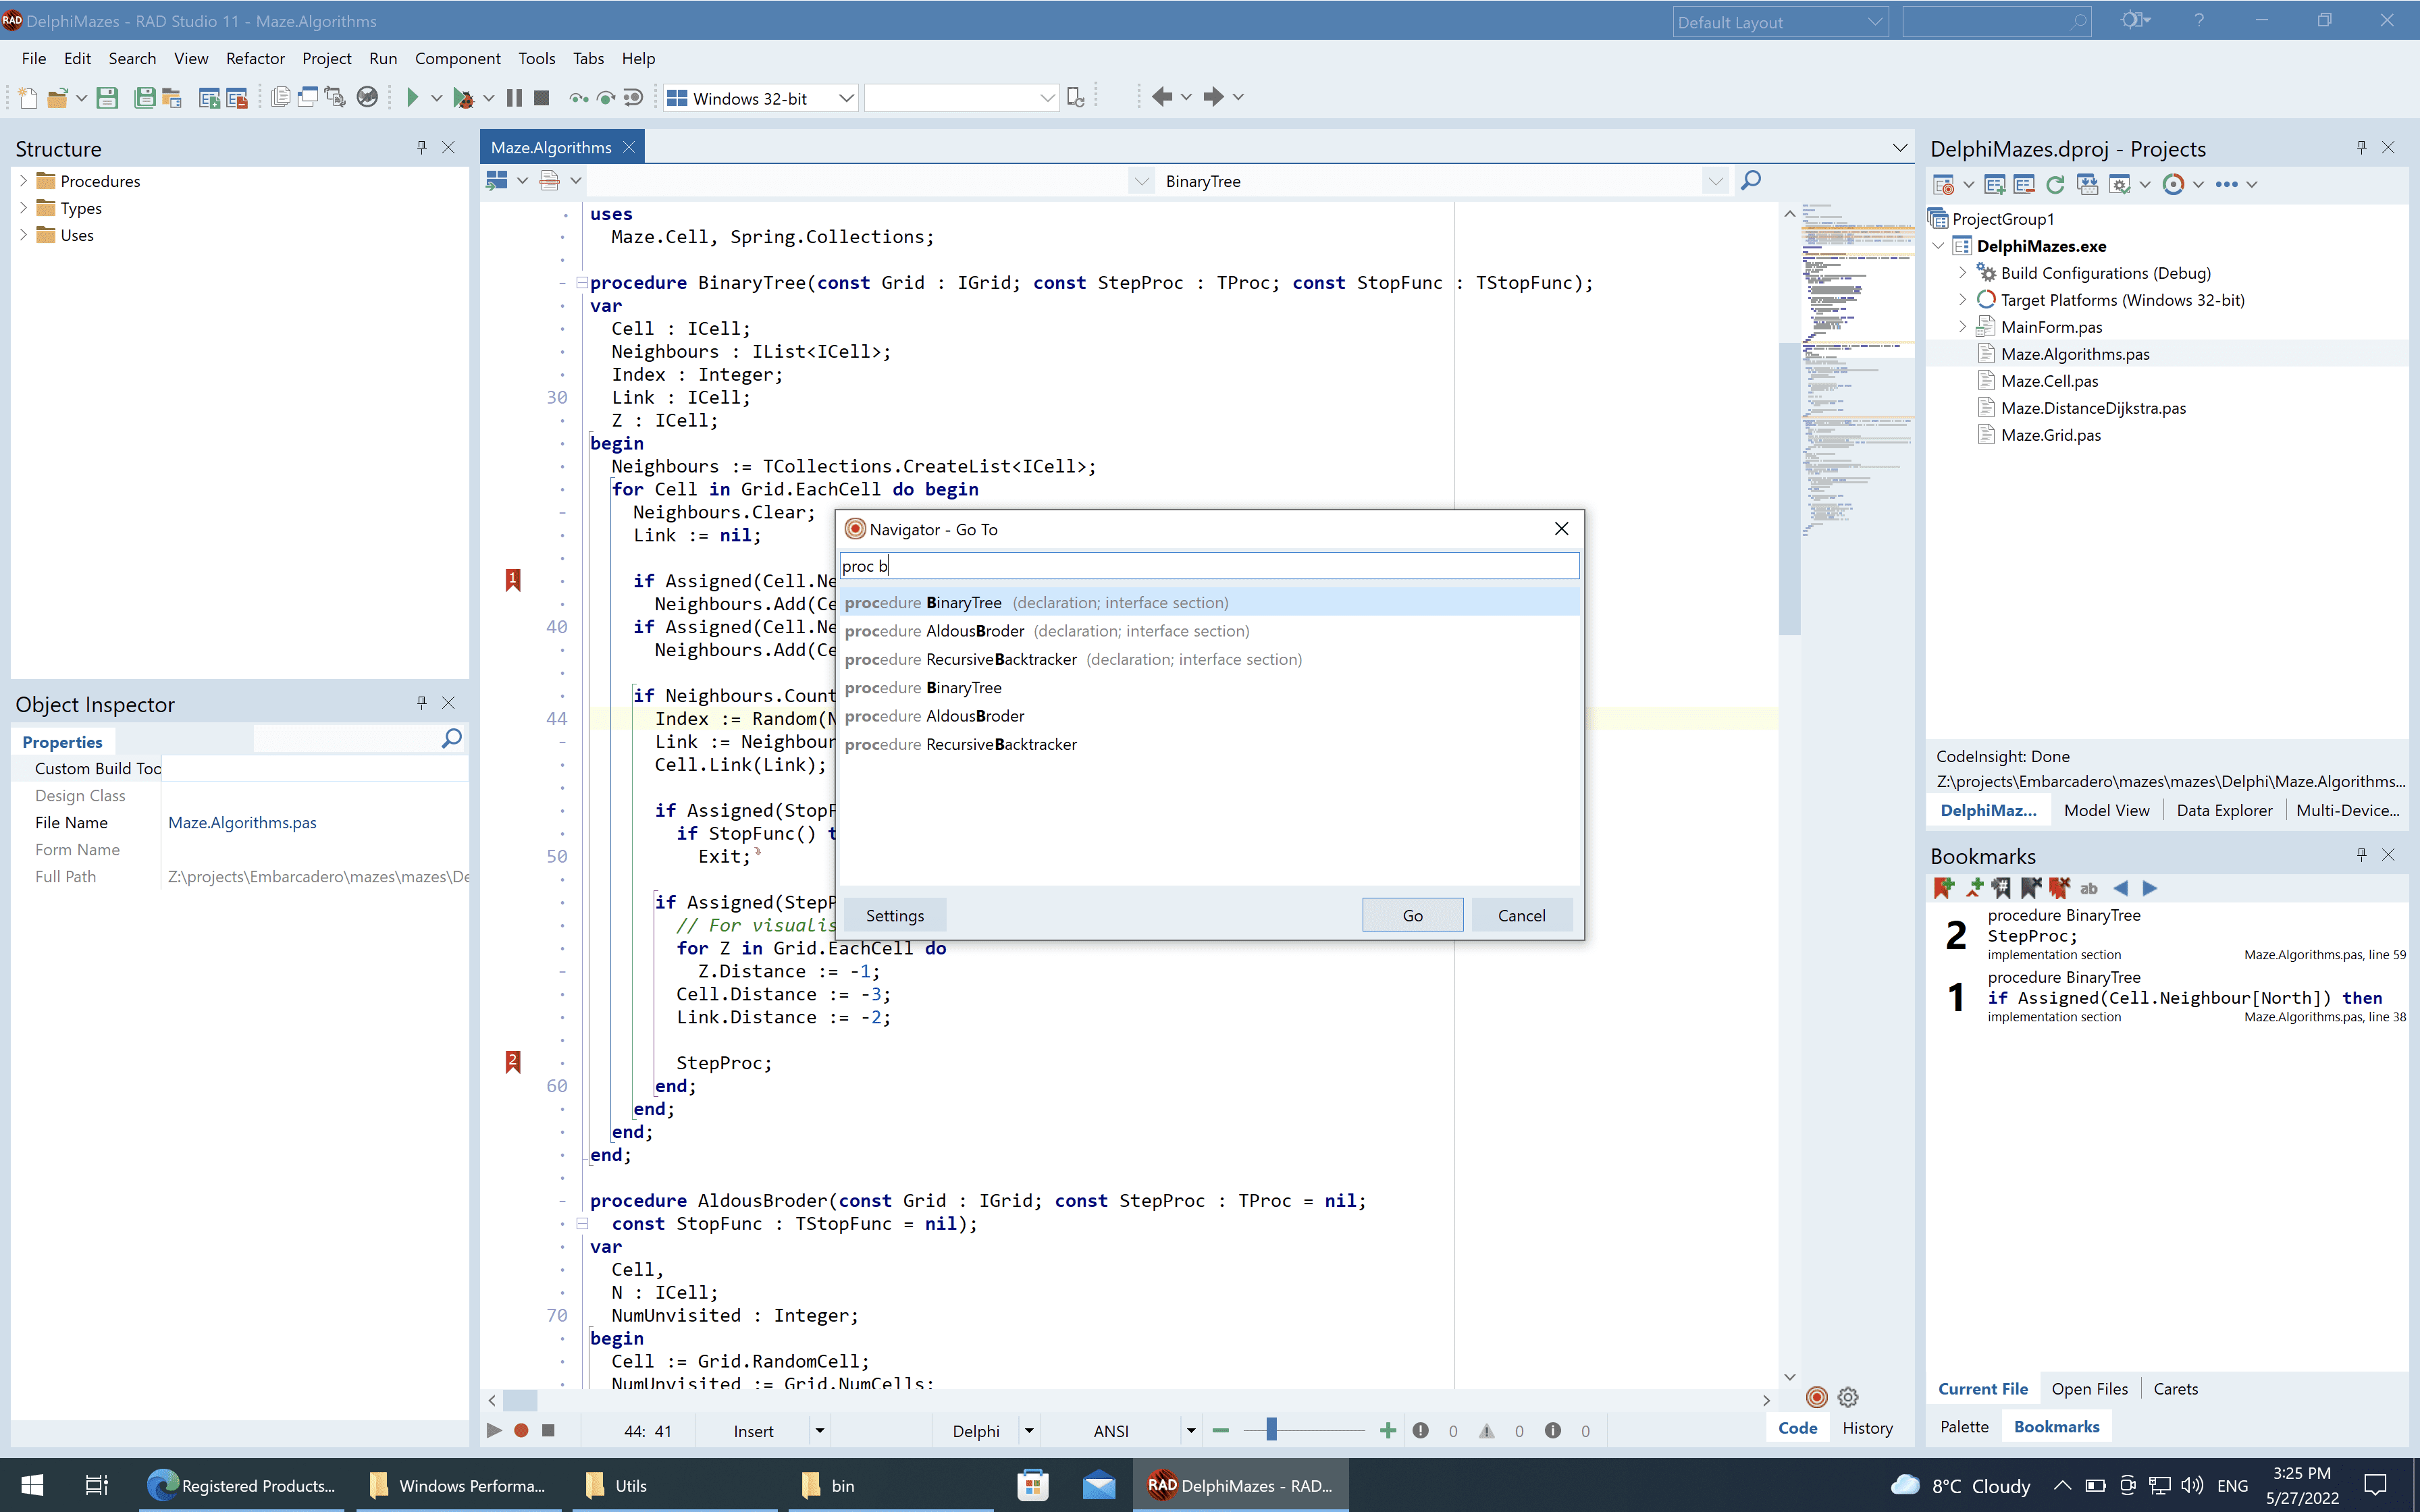Open the Refactor menu

255,58
